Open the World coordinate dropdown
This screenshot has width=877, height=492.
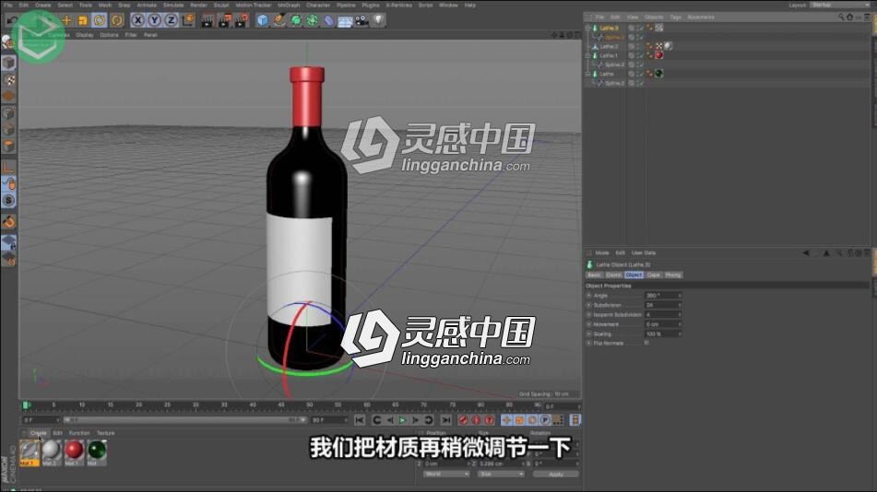445,474
